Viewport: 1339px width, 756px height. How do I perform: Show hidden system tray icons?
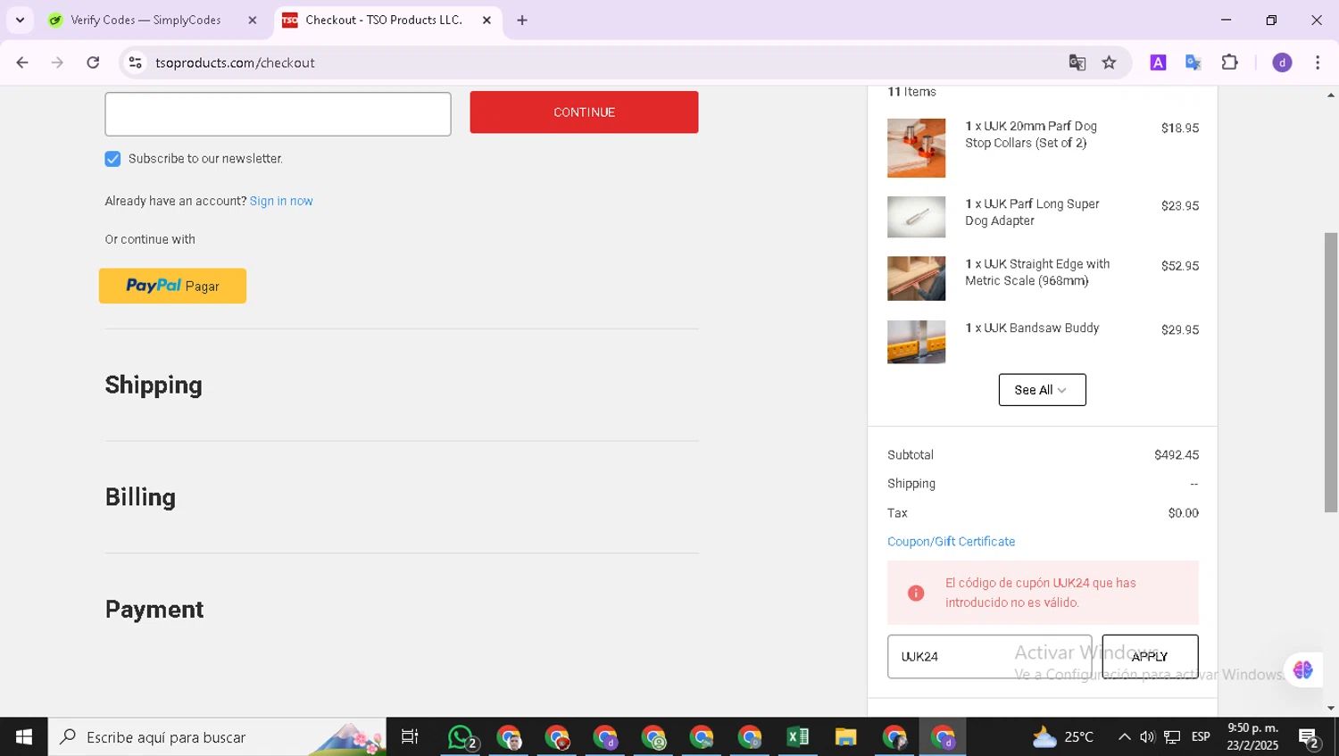[x=1125, y=737]
